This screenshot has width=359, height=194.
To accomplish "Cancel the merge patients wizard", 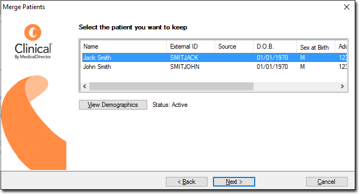I will coord(326,182).
